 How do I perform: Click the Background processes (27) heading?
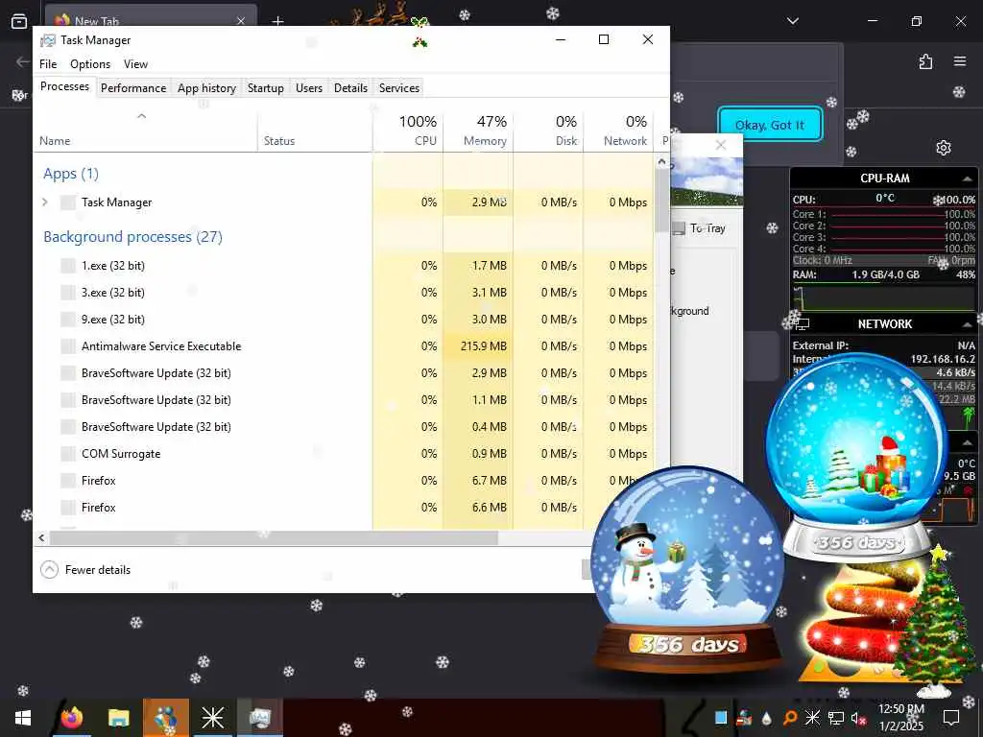tap(132, 237)
